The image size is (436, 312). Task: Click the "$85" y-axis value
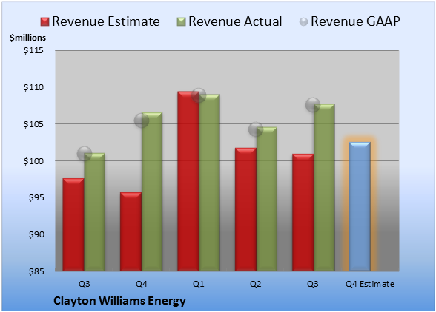coord(36,271)
